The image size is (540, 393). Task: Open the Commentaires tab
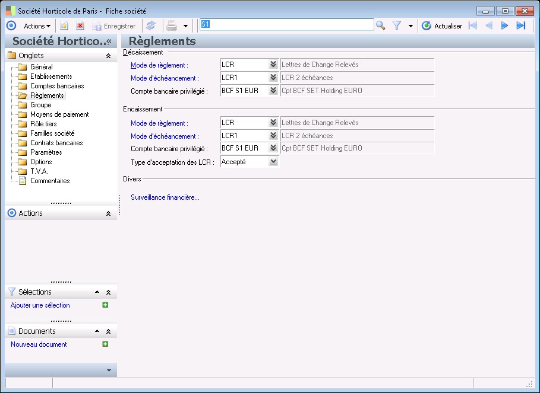click(50, 181)
